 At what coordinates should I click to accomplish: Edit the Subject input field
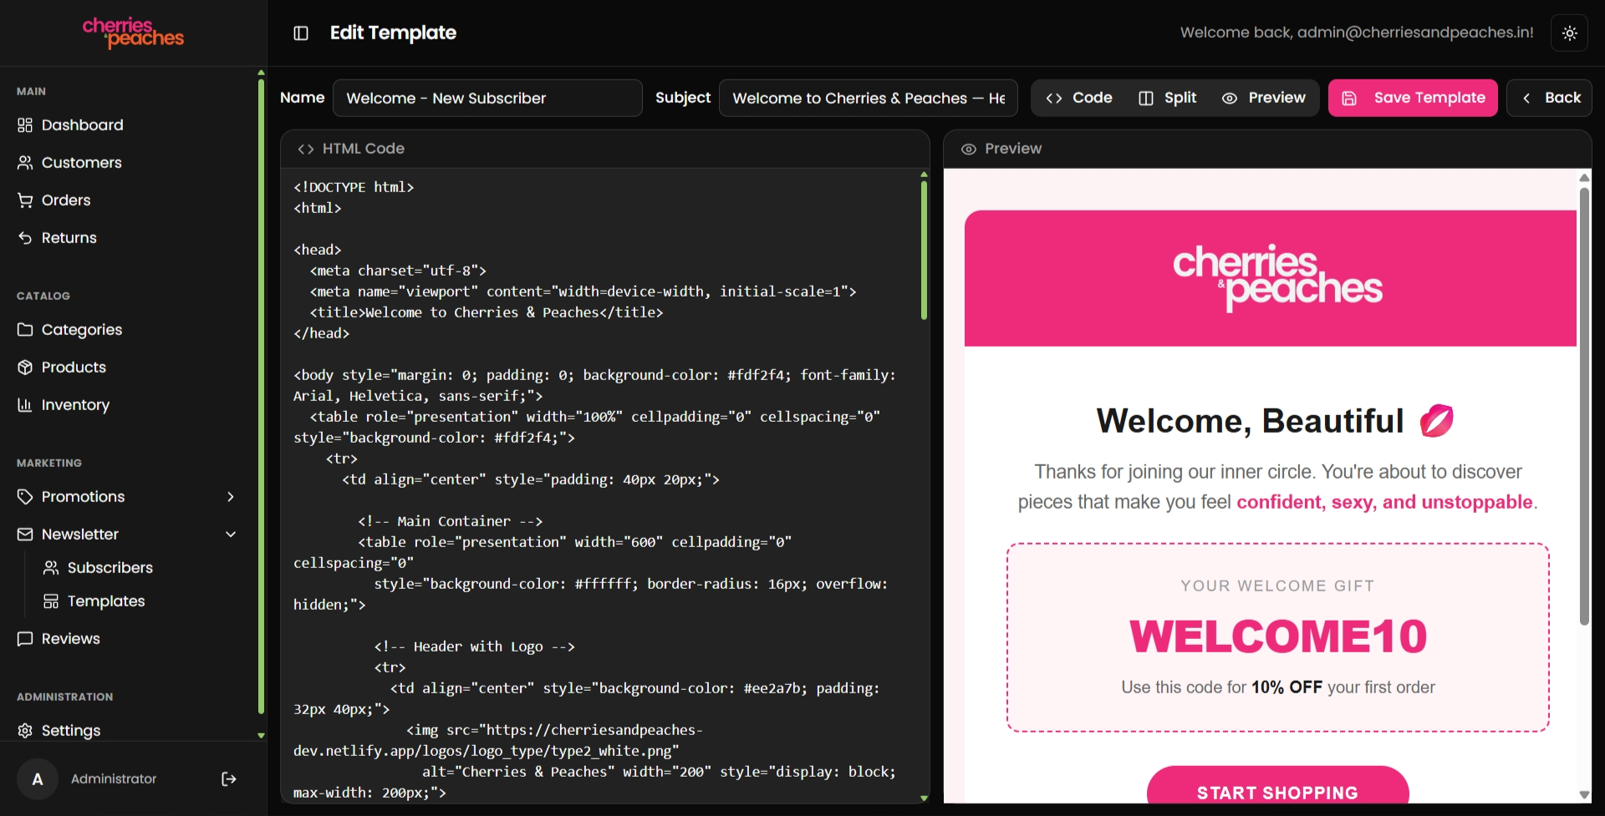pos(868,98)
